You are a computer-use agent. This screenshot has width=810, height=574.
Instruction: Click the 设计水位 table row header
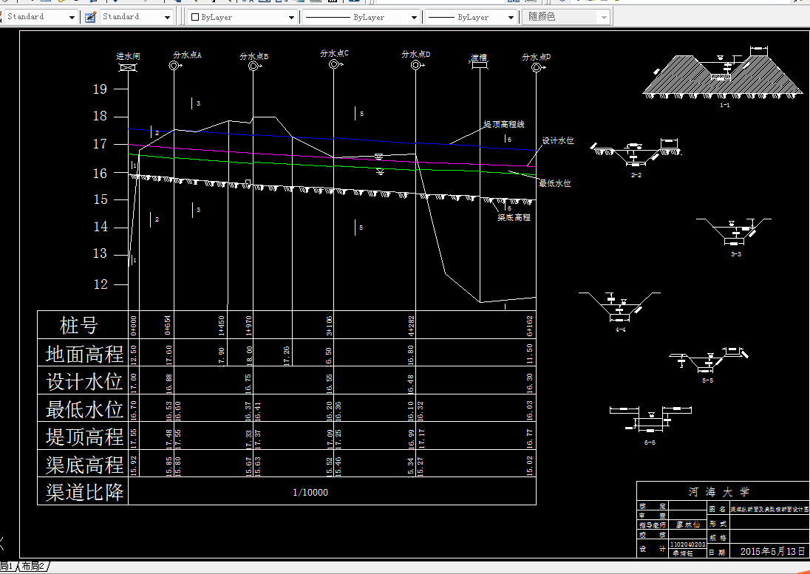click(84, 381)
